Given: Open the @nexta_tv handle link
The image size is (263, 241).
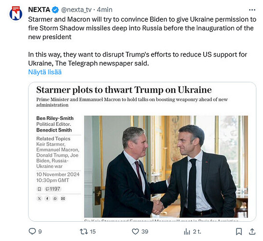Looking at the screenshot, I should pos(76,10).
